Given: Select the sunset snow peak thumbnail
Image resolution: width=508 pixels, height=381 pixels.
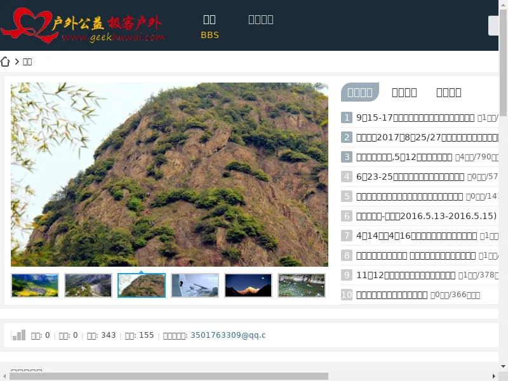Looking at the screenshot, I should [248, 285].
